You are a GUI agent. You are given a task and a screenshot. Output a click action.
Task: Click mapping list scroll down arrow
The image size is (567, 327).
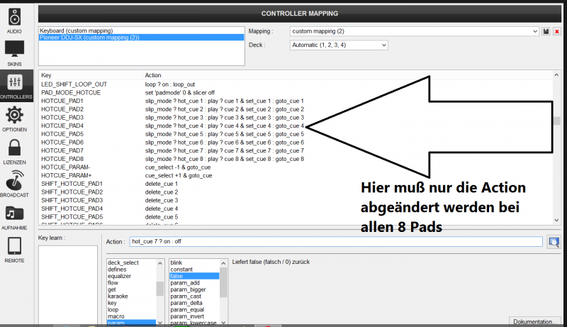coord(556,221)
